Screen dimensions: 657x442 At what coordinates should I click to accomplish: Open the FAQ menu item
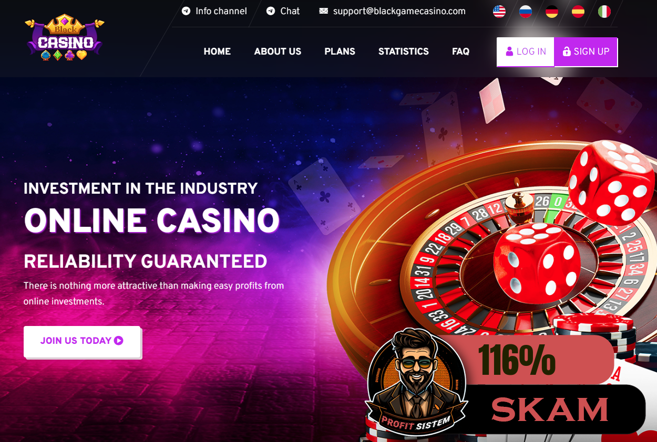tap(460, 51)
